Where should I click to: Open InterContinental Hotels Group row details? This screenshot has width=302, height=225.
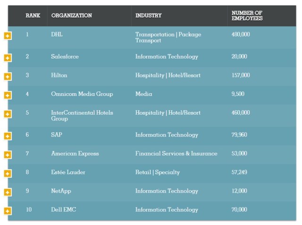(x=8, y=114)
